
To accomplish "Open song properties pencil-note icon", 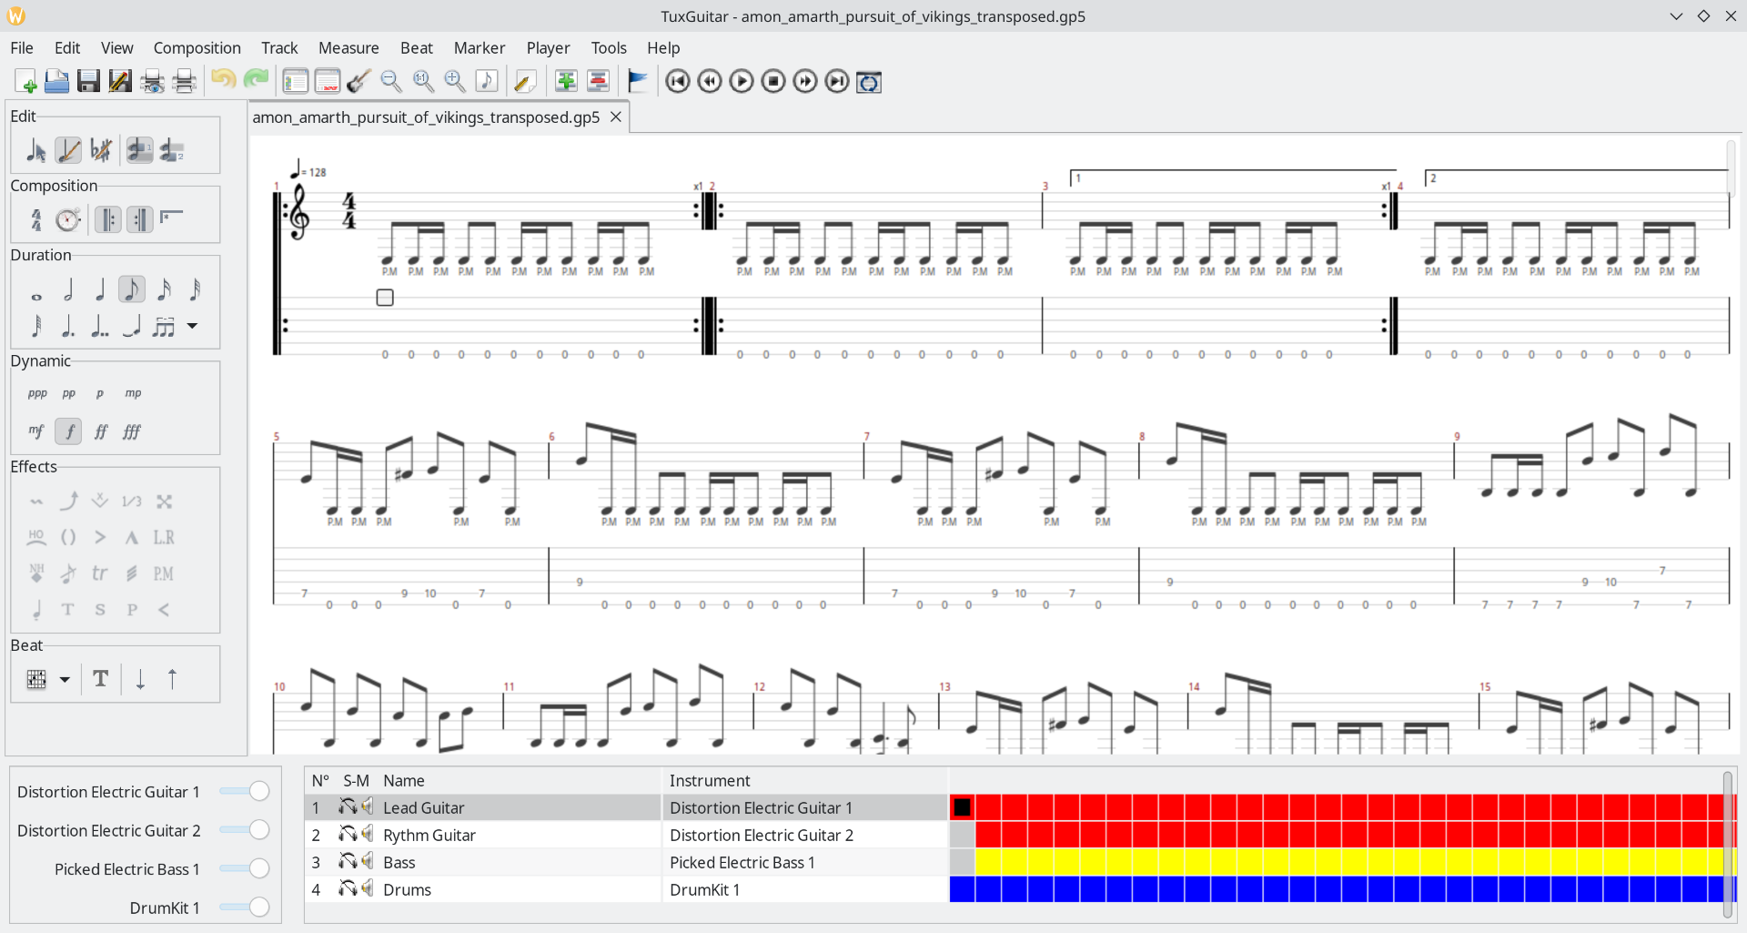I will (x=524, y=82).
